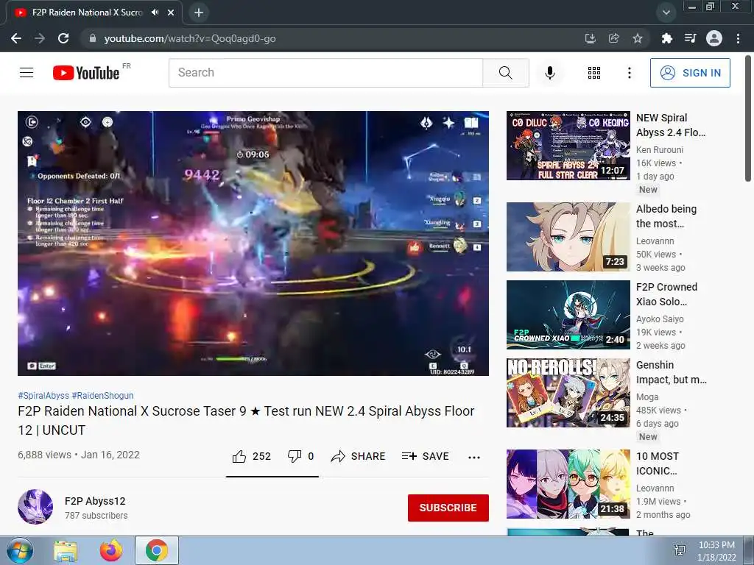Open the media control icon in Chrome toolbar
754x565 pixels.
(x=690, y=38)
